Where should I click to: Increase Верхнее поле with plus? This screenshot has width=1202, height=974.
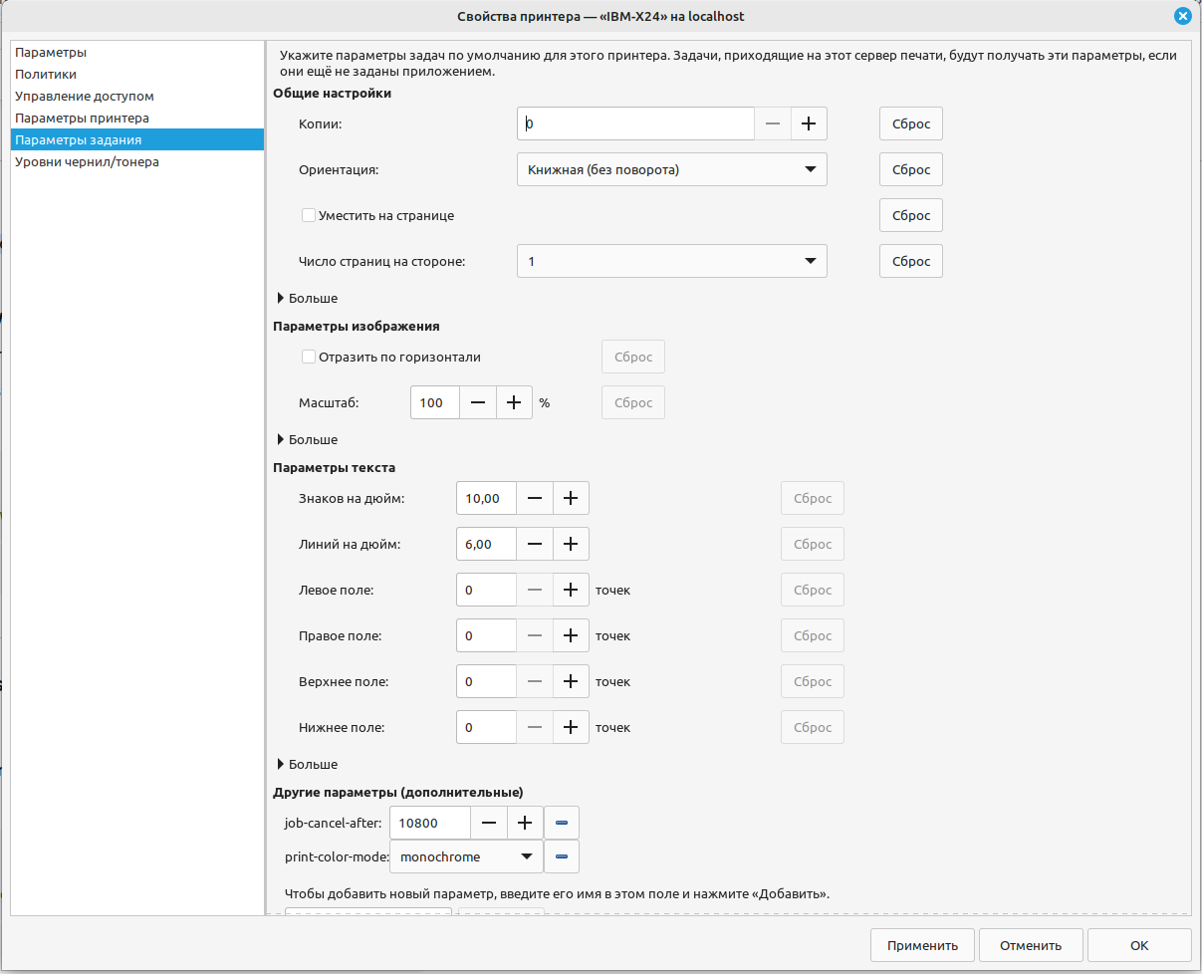(571, 681)
